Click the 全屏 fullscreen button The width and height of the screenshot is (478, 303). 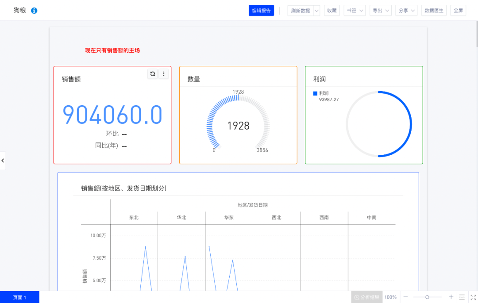point(458,11)
